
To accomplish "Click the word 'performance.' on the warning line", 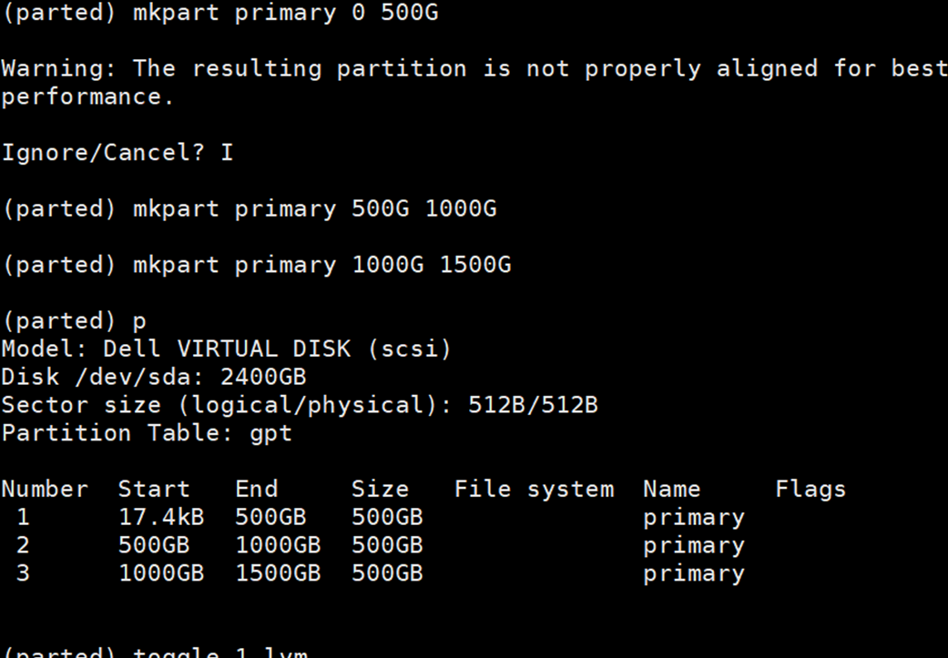I will 87,96.
